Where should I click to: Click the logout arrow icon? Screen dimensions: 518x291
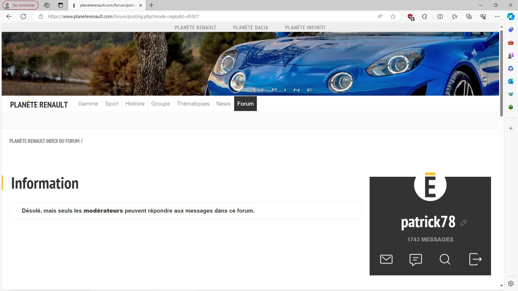[475, 259]
